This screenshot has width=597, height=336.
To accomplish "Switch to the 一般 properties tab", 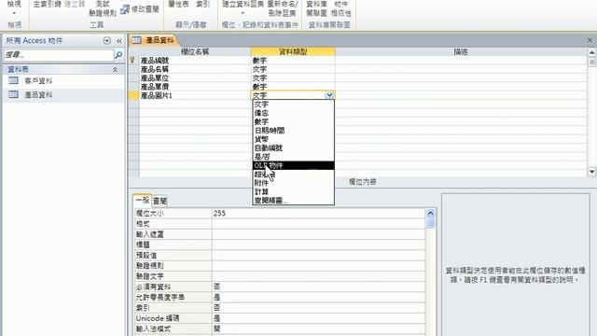I will click(x=143, y=200).
